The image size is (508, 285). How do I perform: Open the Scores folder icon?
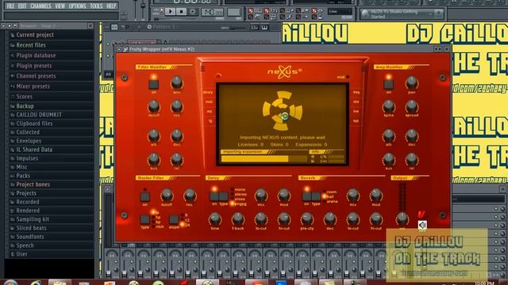[13, 97]
